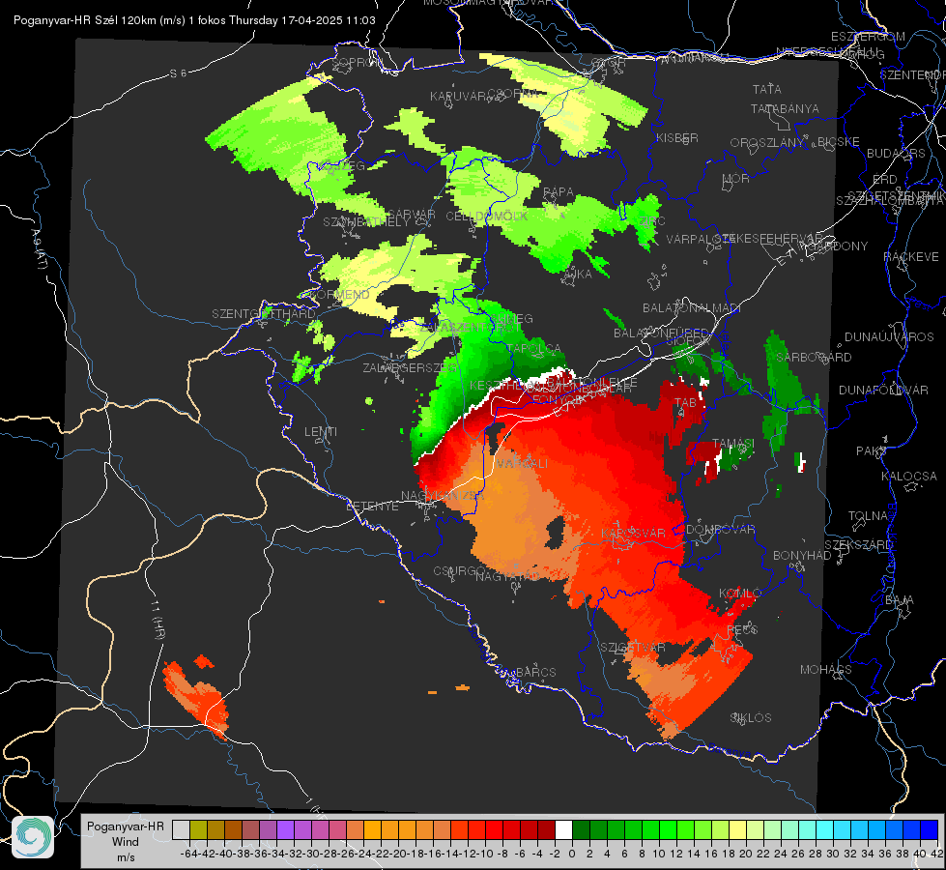The width and height of the screenshot is (946, 870).
Task: Click the MOHACS town label
Action: pyautogui.click(x=825, y=670)
